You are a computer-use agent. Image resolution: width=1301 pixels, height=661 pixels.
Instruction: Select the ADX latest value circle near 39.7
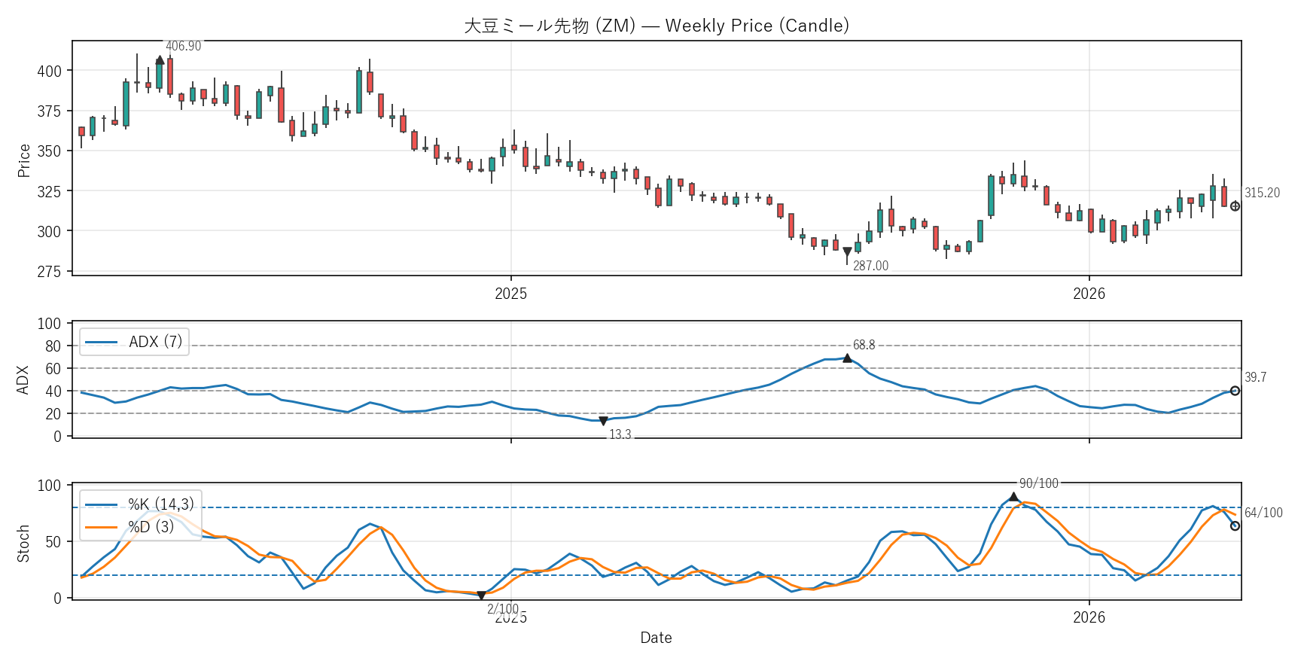coord(1235,391)
